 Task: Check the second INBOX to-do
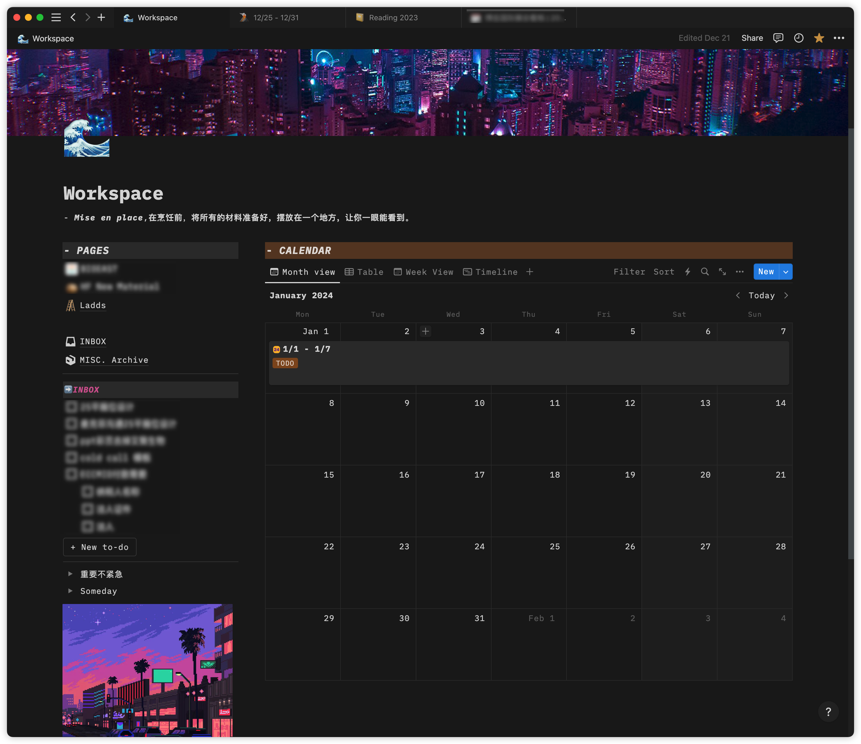(x=71, y=424)
